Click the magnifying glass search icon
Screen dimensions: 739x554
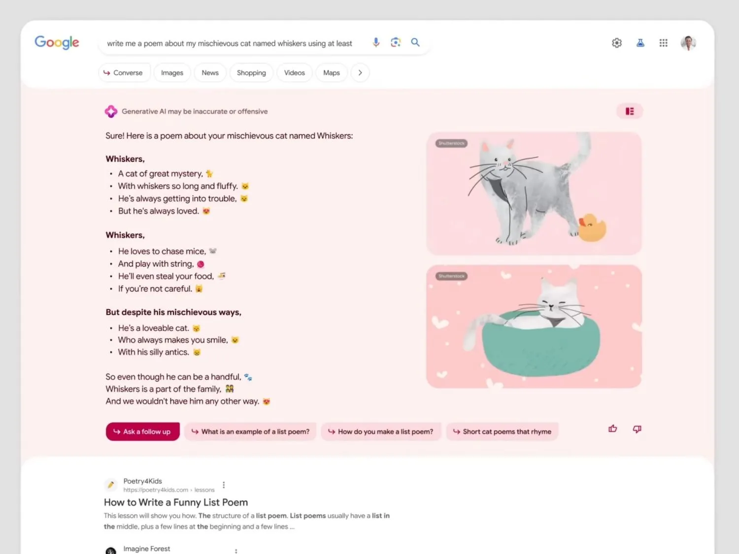click(x=415, y=43)
